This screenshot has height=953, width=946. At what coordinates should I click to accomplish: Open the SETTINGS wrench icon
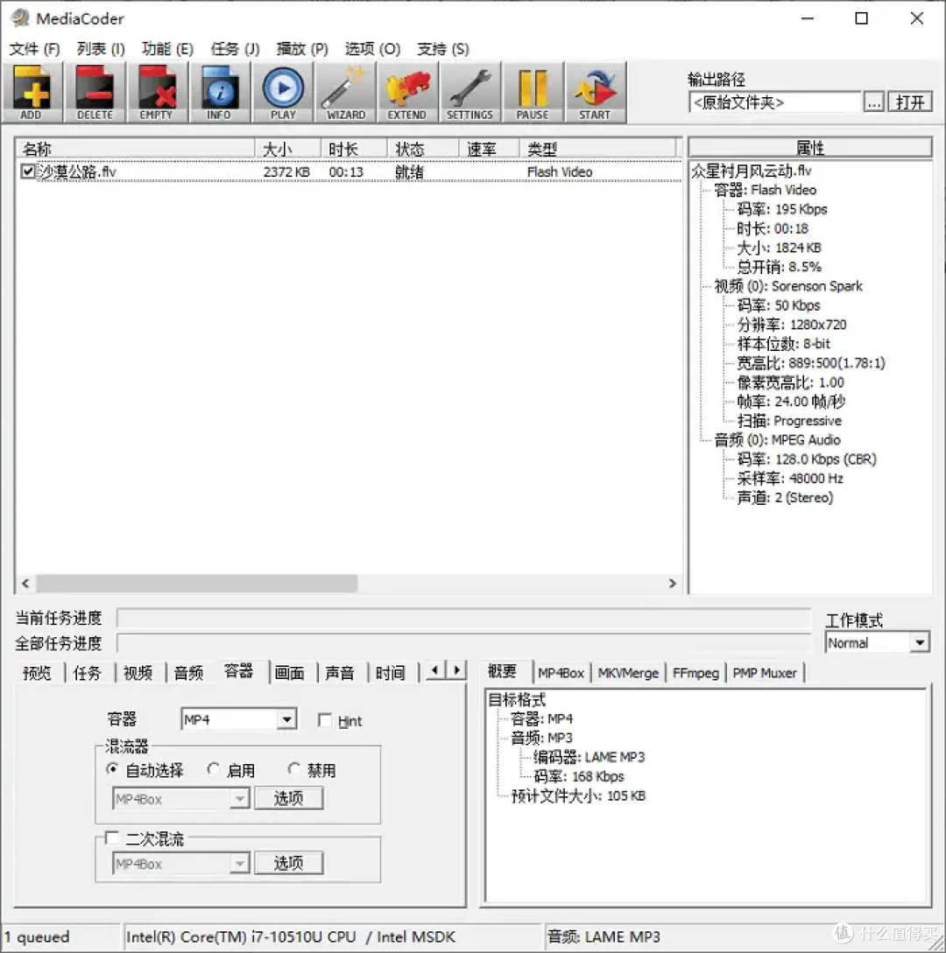click(470, 93)
